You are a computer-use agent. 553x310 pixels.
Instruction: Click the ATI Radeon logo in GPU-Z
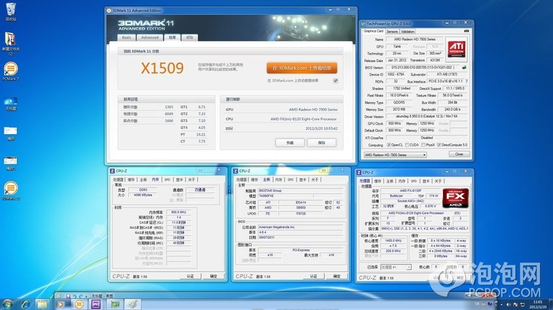(456, 48)
